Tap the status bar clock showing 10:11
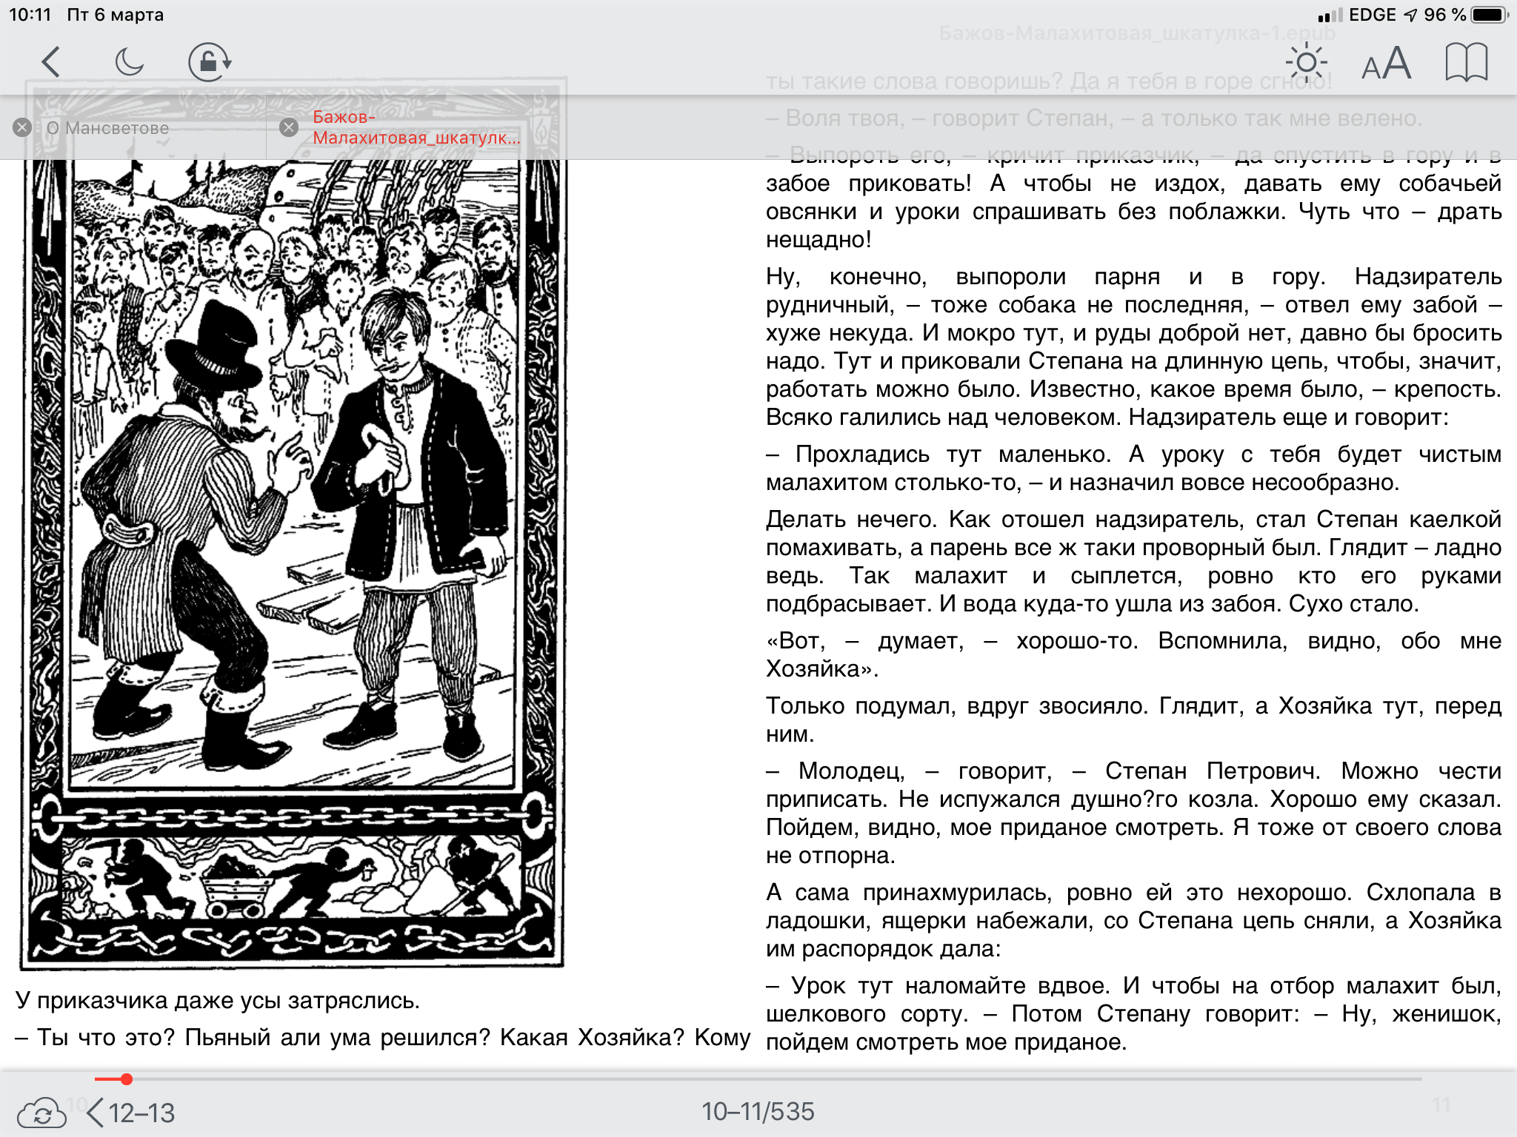Screen dimensions: 1517x1137 30,15
